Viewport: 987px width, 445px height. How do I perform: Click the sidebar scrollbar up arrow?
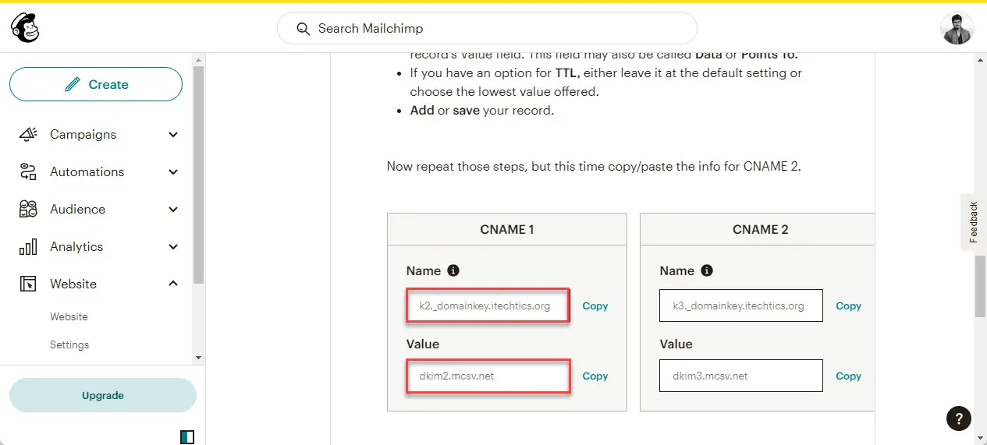tap(199, 60)
